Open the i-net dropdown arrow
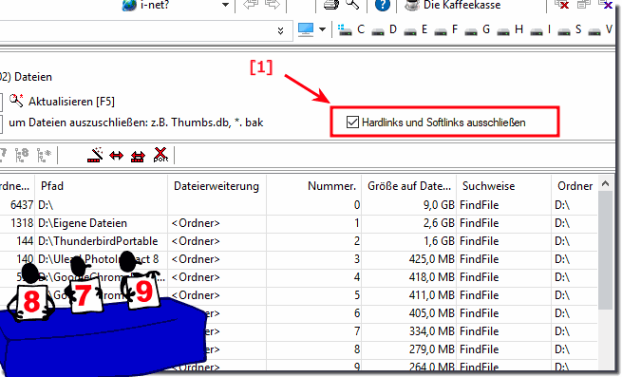Viewport: 622px width, 377px height. 225,5
